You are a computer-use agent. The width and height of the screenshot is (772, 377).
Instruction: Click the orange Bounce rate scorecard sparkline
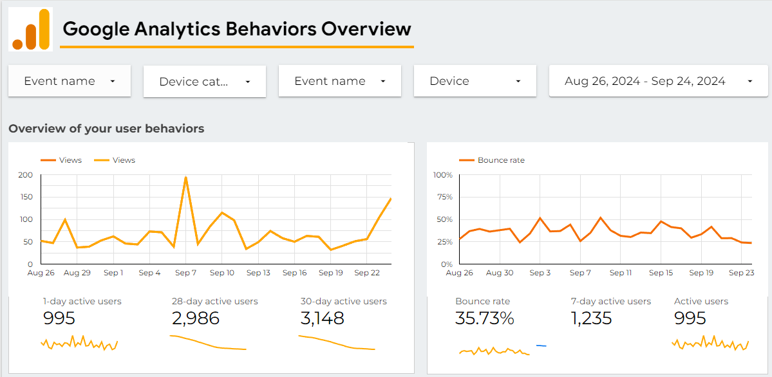click(x=494, y=350)
